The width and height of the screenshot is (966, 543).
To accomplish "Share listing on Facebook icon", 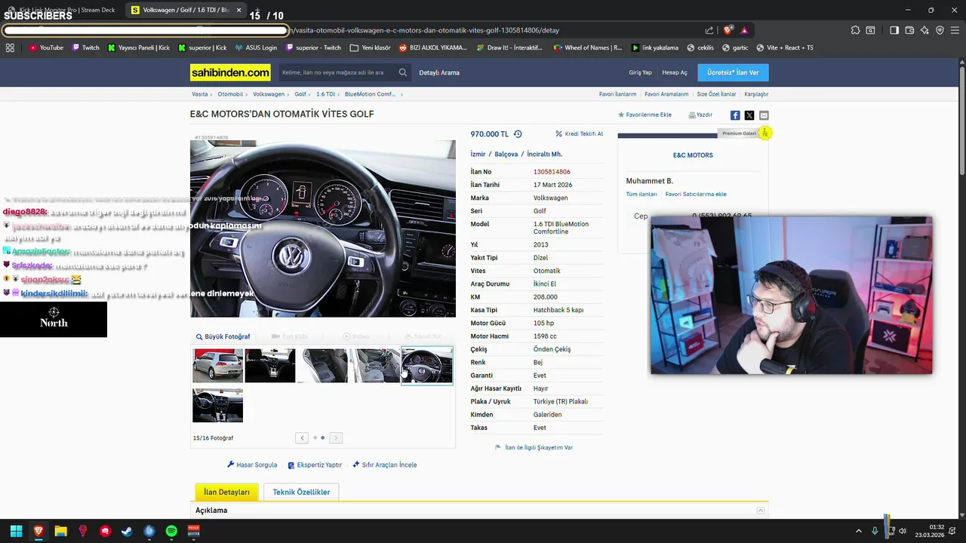I will pos(735,115).
